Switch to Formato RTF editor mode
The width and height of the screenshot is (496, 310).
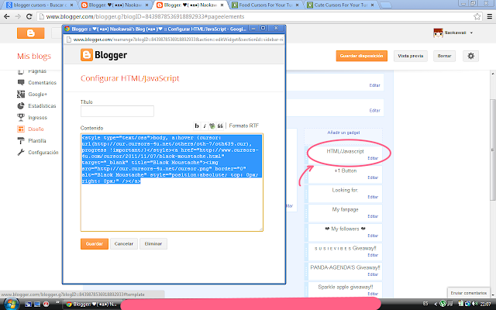pyautogui.click(x=243, y=126)
